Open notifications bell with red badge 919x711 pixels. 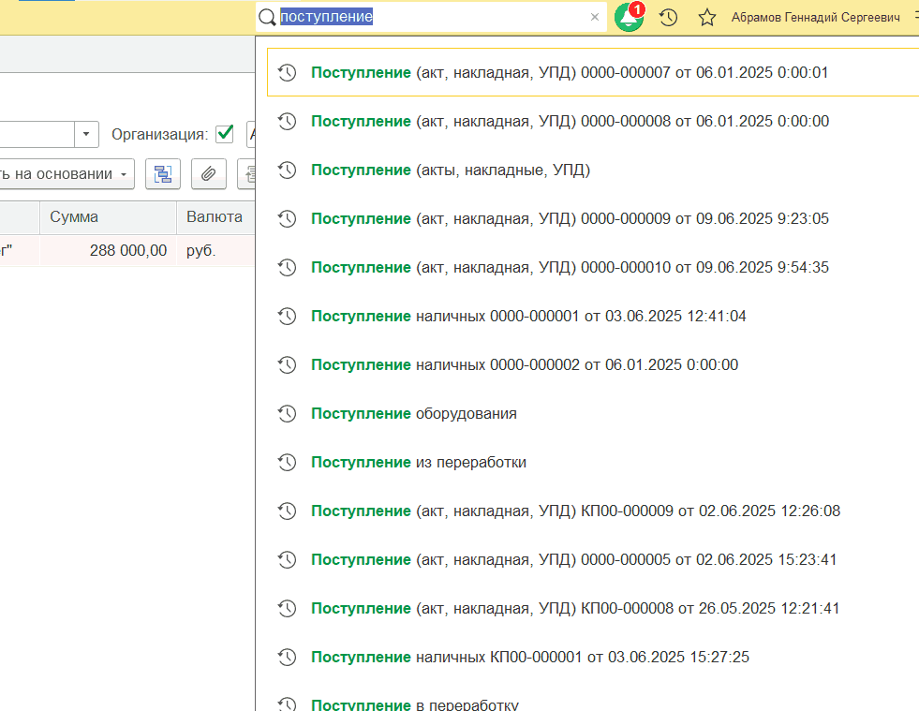[x=629, y=17]
